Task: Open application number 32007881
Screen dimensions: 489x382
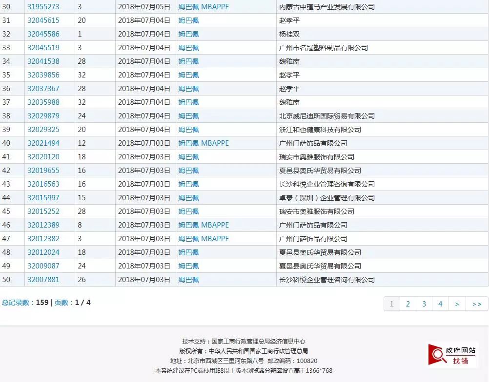Action: point(43,280)
